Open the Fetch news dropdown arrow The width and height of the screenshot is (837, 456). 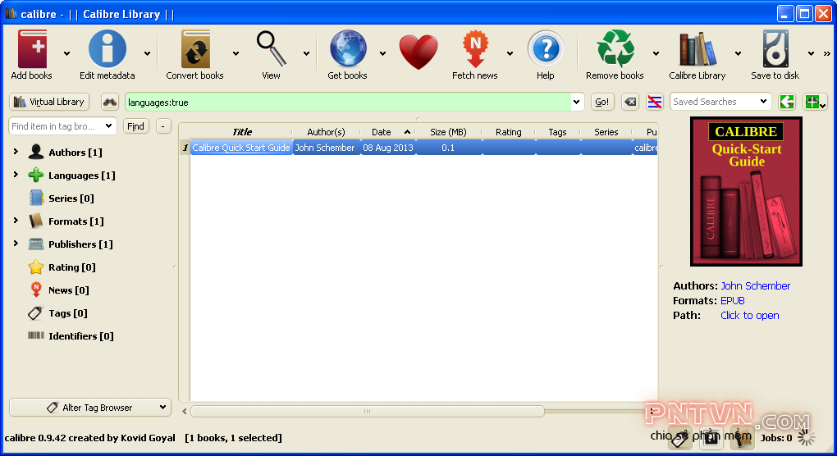[x=510, y=53]
